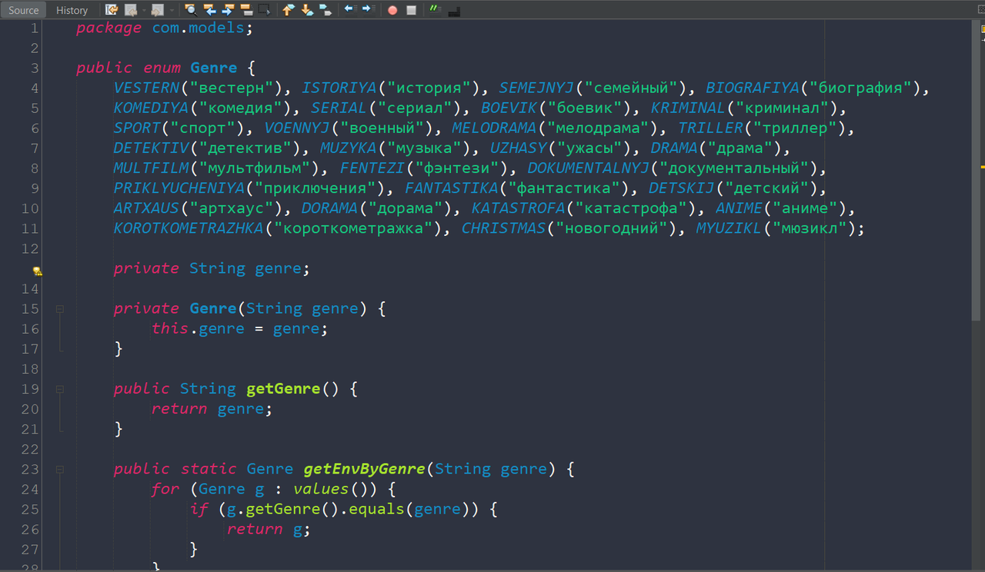
Task: Click line number 22 in gutter
Action: (30, 448)
